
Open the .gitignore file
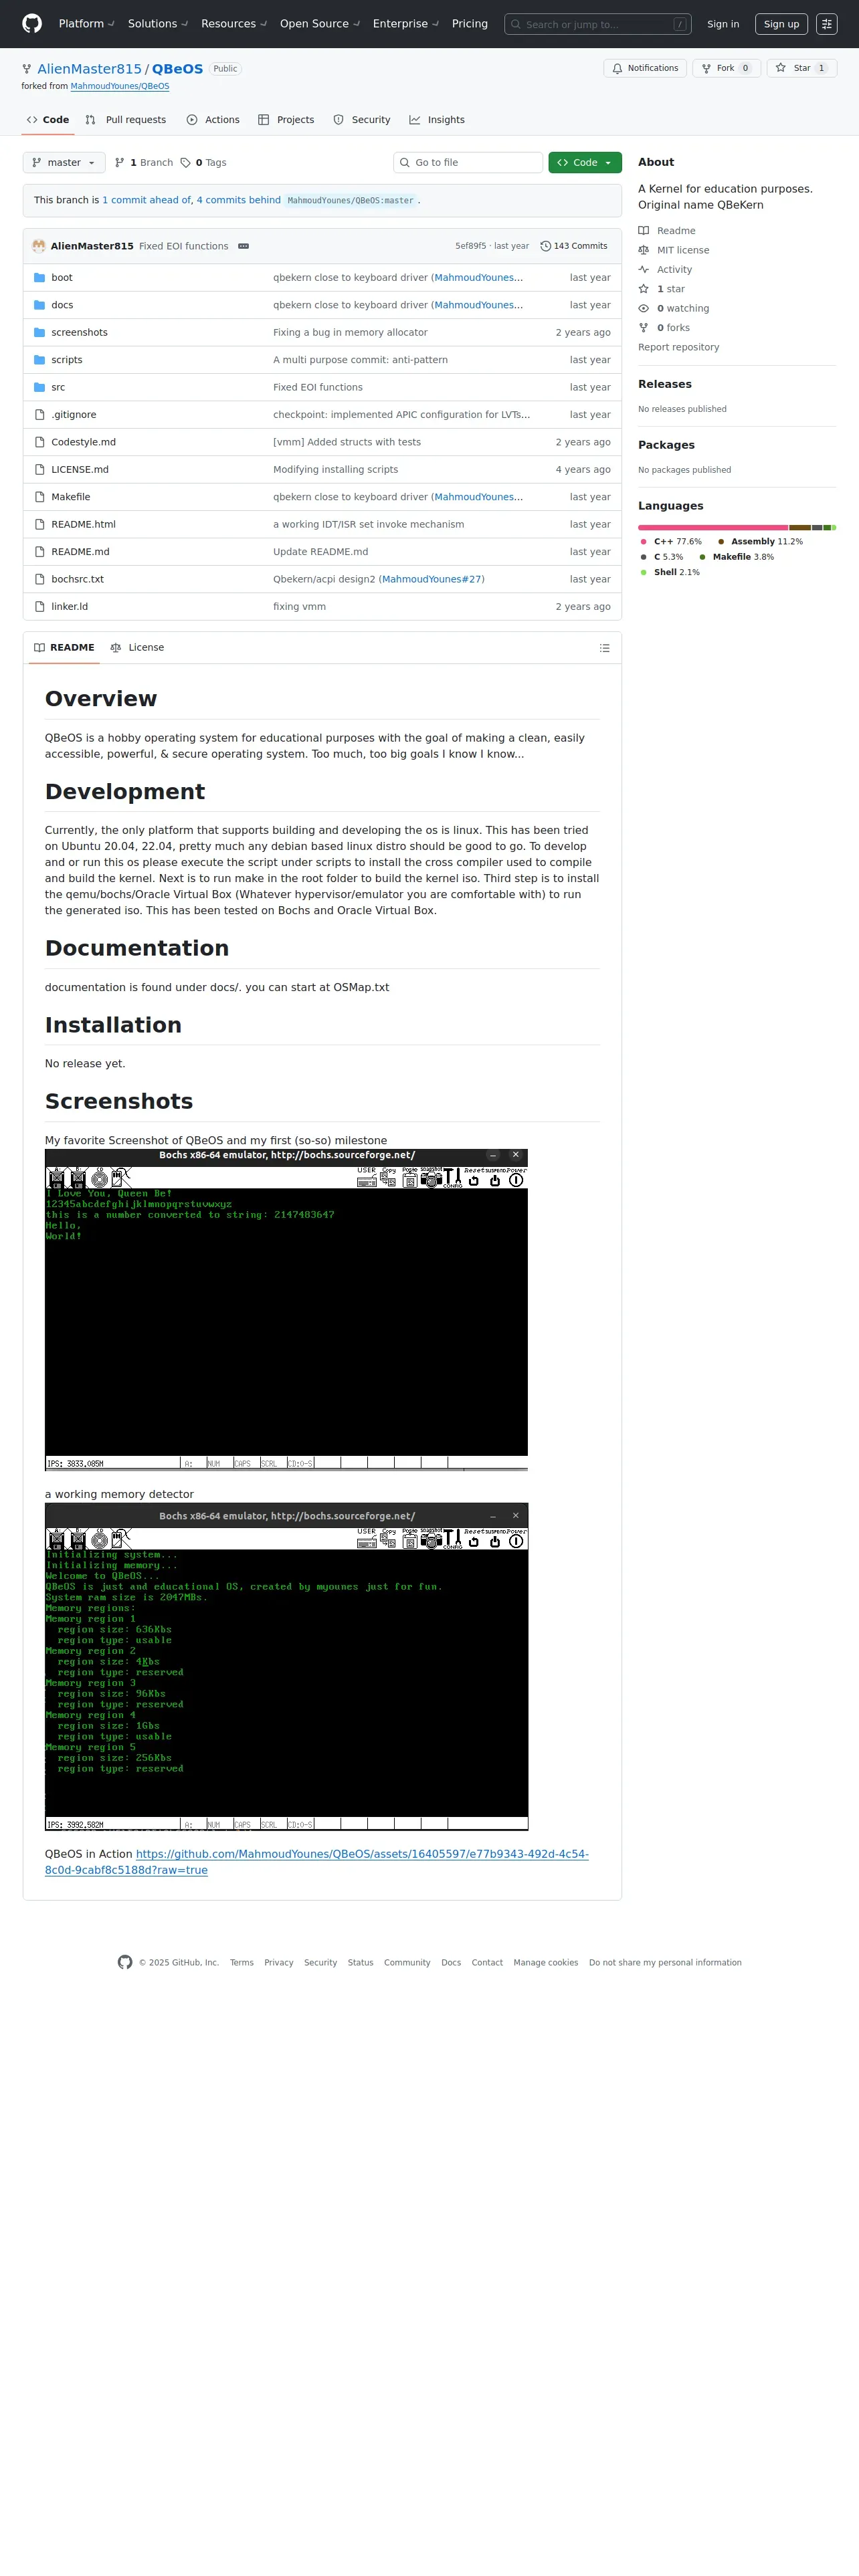74,415
